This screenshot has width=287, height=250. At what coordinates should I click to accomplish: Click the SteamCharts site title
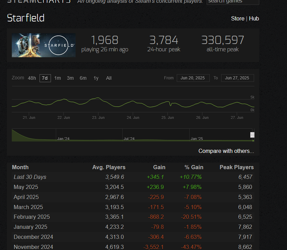39,1
